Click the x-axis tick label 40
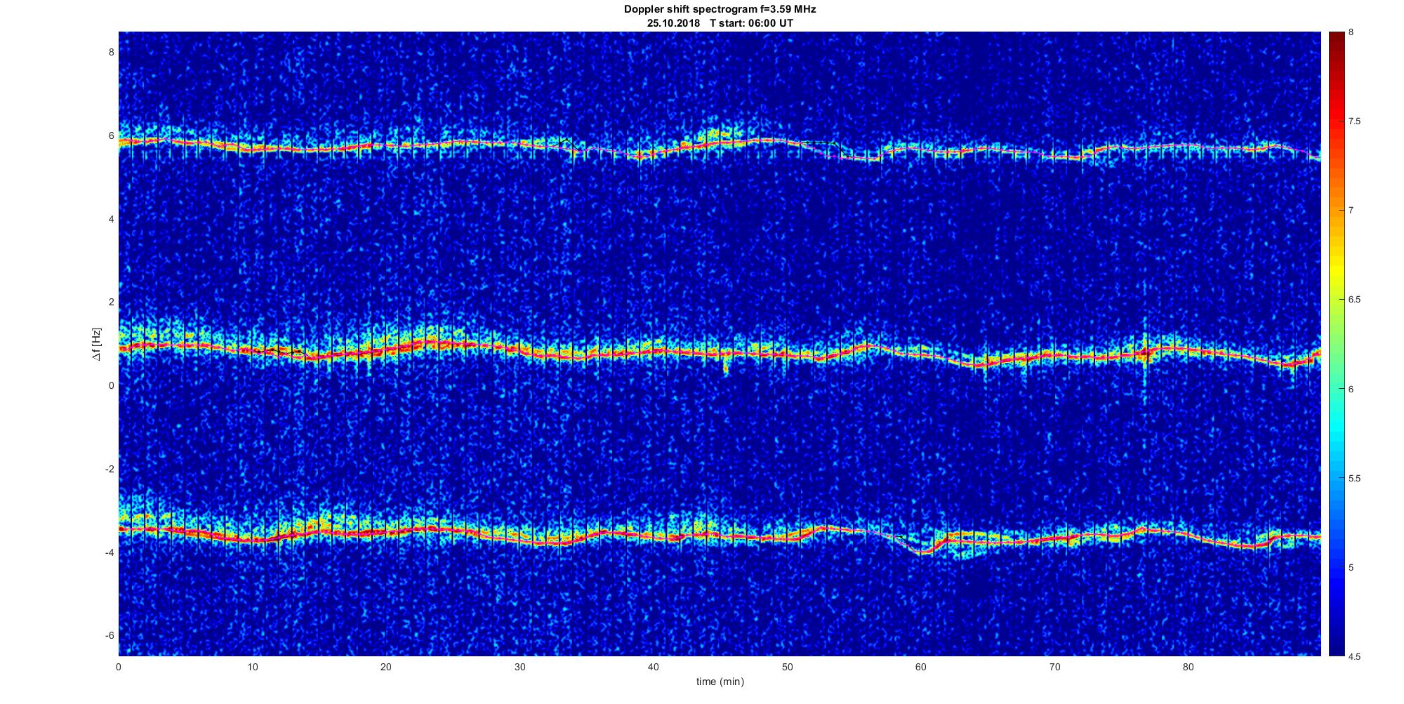Image resolution: width=1404 pixels, height=704 pixels. pyautogui.click(x=653, y=667)
